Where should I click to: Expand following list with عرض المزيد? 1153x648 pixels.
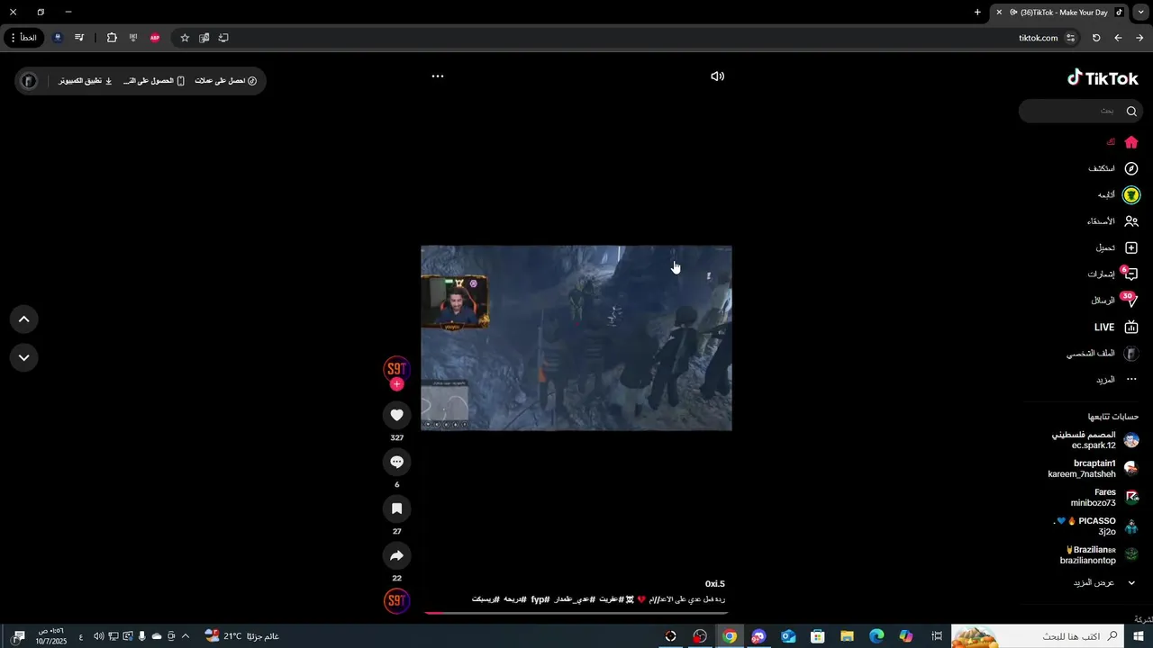[1104, 583]
